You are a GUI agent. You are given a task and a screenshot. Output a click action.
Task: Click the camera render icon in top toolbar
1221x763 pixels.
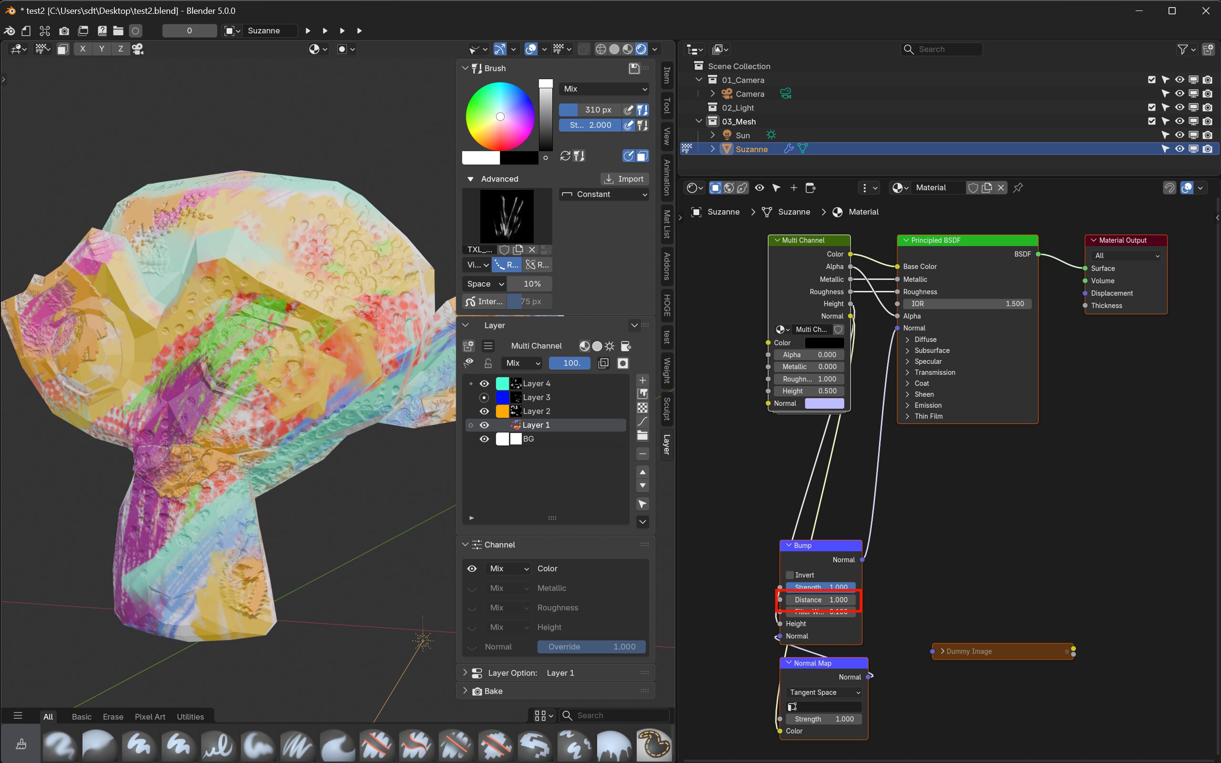click(64, 31)
